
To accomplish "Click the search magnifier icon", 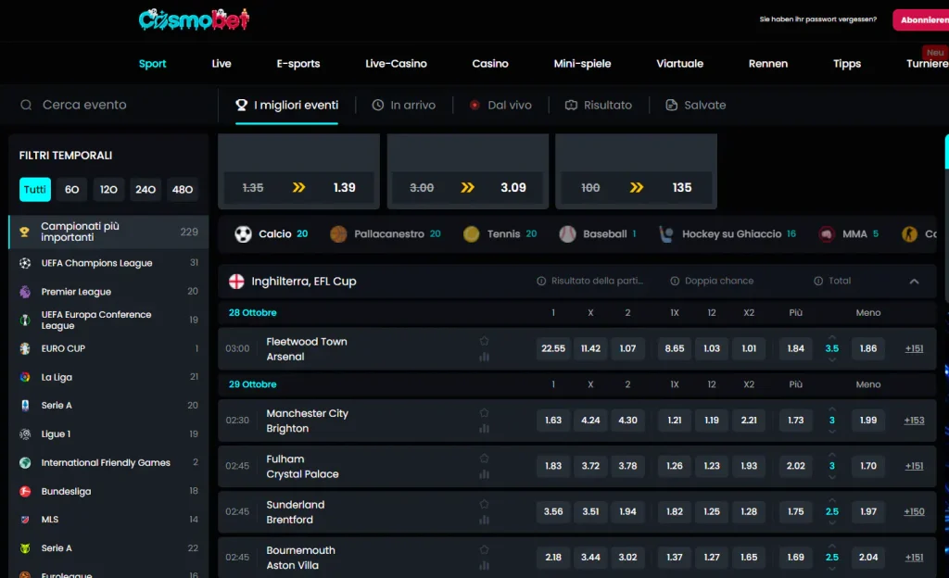I will pyautogui.click(x=26, y=105).
